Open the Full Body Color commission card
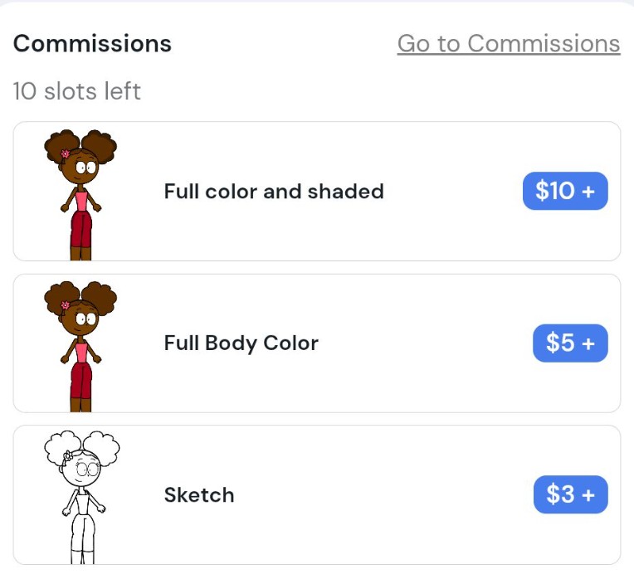The width and height of the screenshot is (634, 584). [317, 343]
